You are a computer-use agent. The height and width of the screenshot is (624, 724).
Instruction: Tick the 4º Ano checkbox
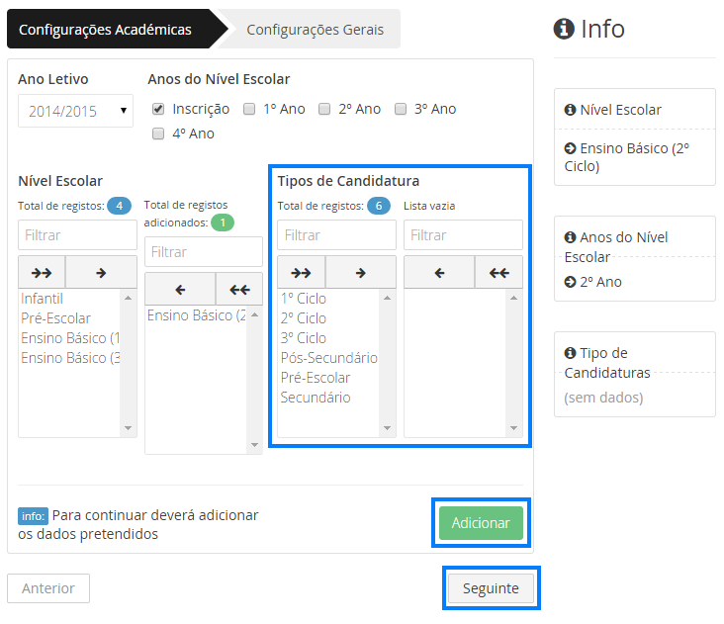tap(158, 134)
